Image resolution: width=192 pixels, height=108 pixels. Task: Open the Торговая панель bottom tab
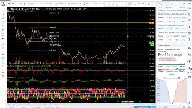tap(61, 107)
